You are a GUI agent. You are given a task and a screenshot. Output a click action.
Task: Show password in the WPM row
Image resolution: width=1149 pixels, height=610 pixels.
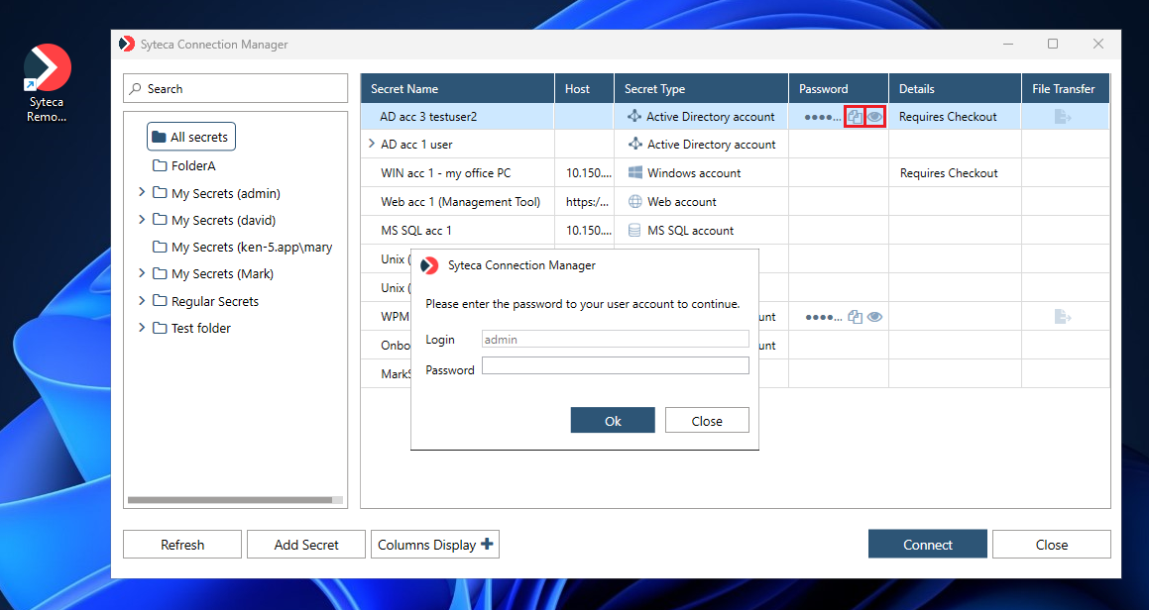pos(875,318)
